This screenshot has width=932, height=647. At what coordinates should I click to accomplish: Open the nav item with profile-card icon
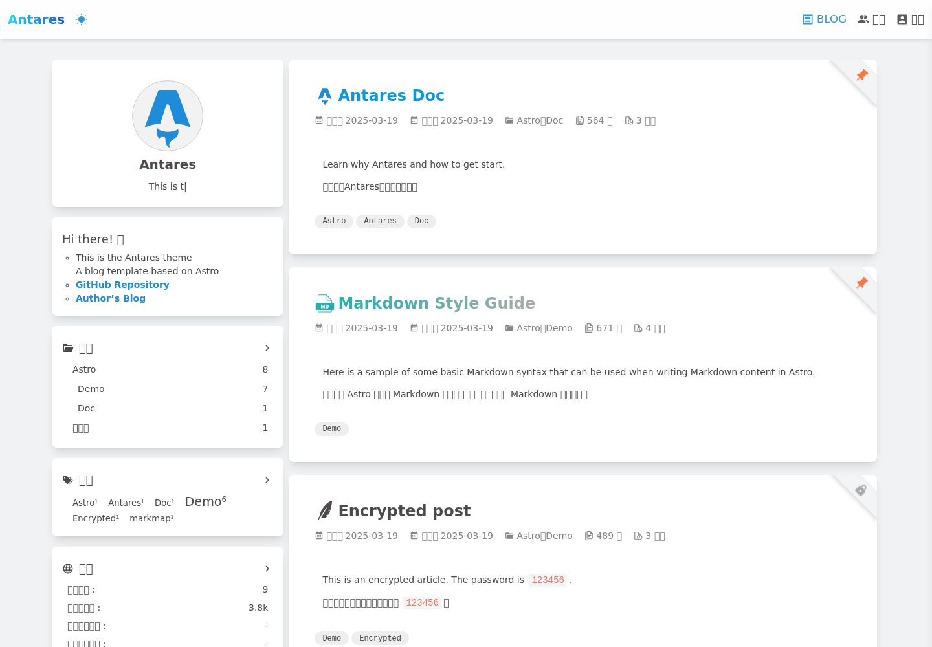pos(910,19)
